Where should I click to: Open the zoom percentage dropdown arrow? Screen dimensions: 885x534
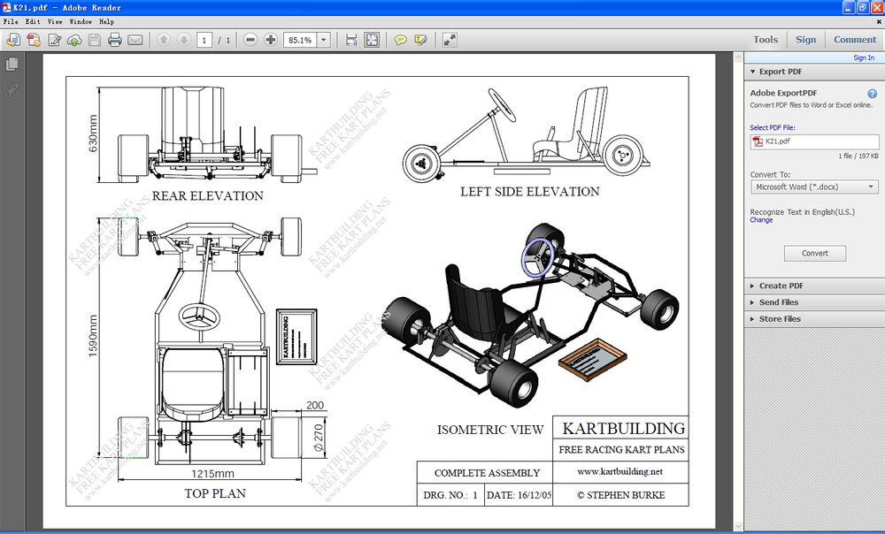(324, 40)
